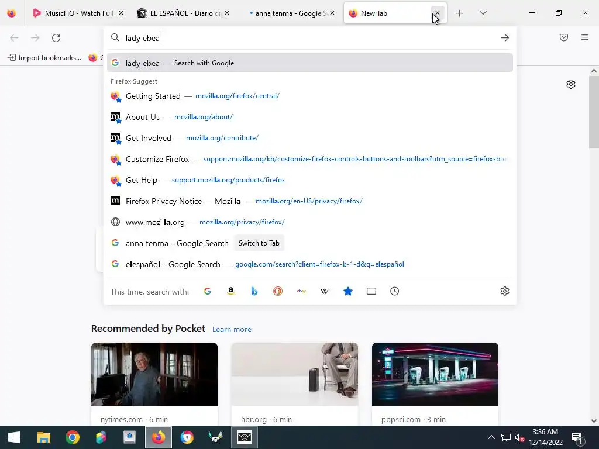Click Learn more link beside Pocket

click(232, 330)
